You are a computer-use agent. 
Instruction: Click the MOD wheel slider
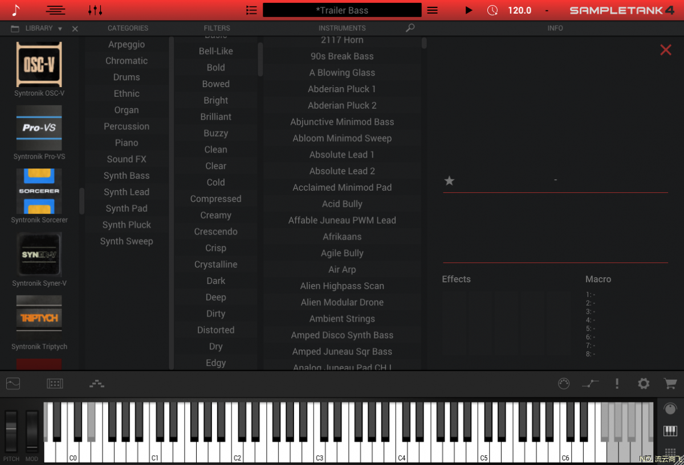[x=32, y=431]
